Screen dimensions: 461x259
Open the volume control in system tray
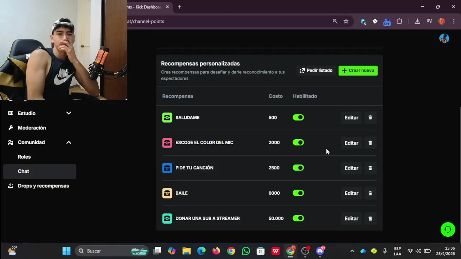(418, 251)
